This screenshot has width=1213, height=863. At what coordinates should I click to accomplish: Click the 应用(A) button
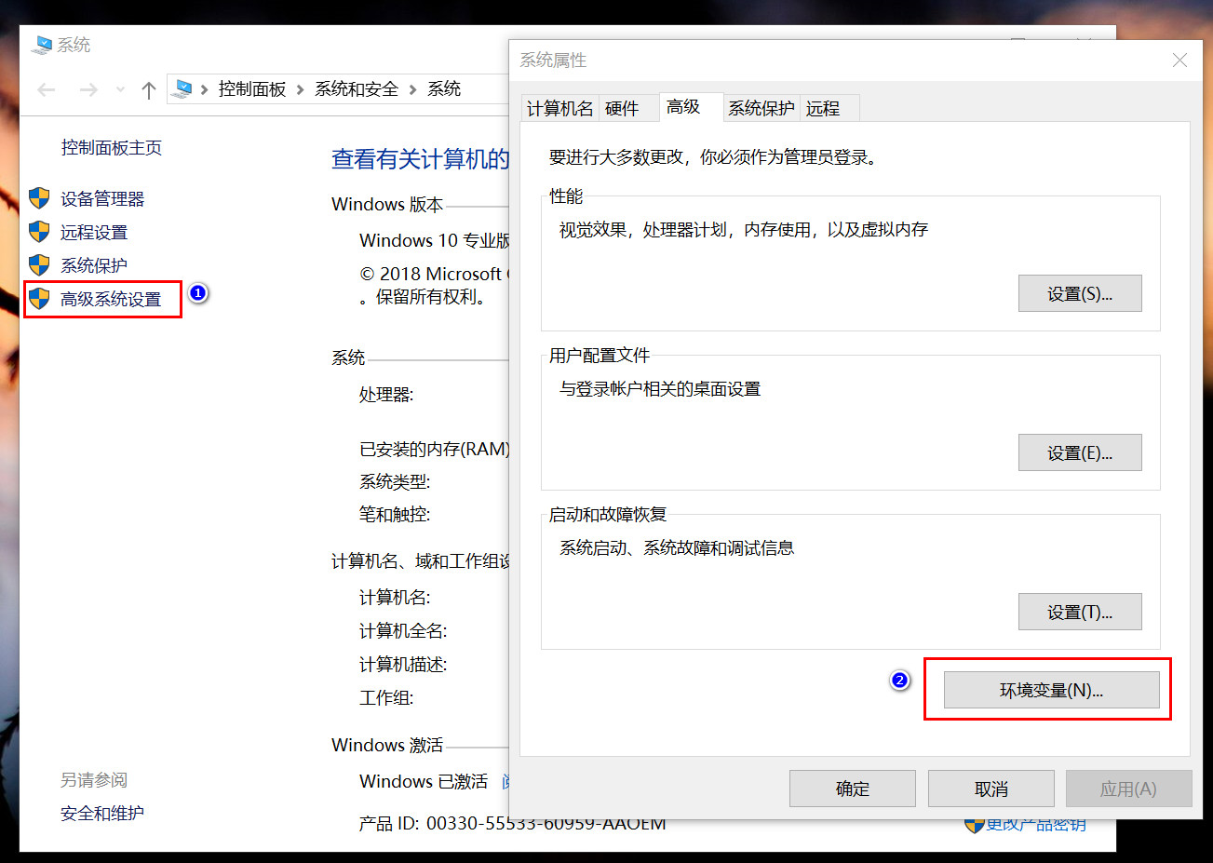[x=1128, y=789]
